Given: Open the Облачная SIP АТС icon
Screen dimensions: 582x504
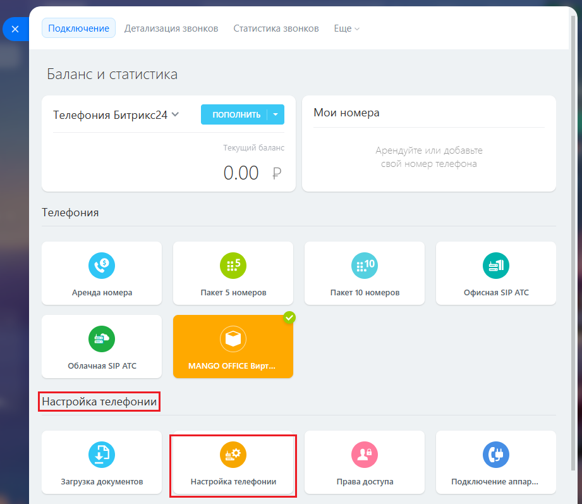Looking at the screenshot, I should point(102,339).
